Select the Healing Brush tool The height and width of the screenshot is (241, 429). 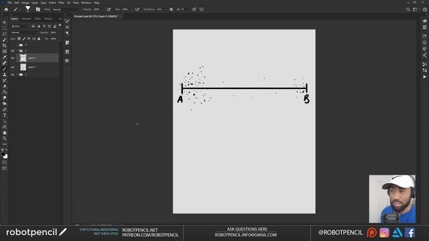tap(5, 63)
